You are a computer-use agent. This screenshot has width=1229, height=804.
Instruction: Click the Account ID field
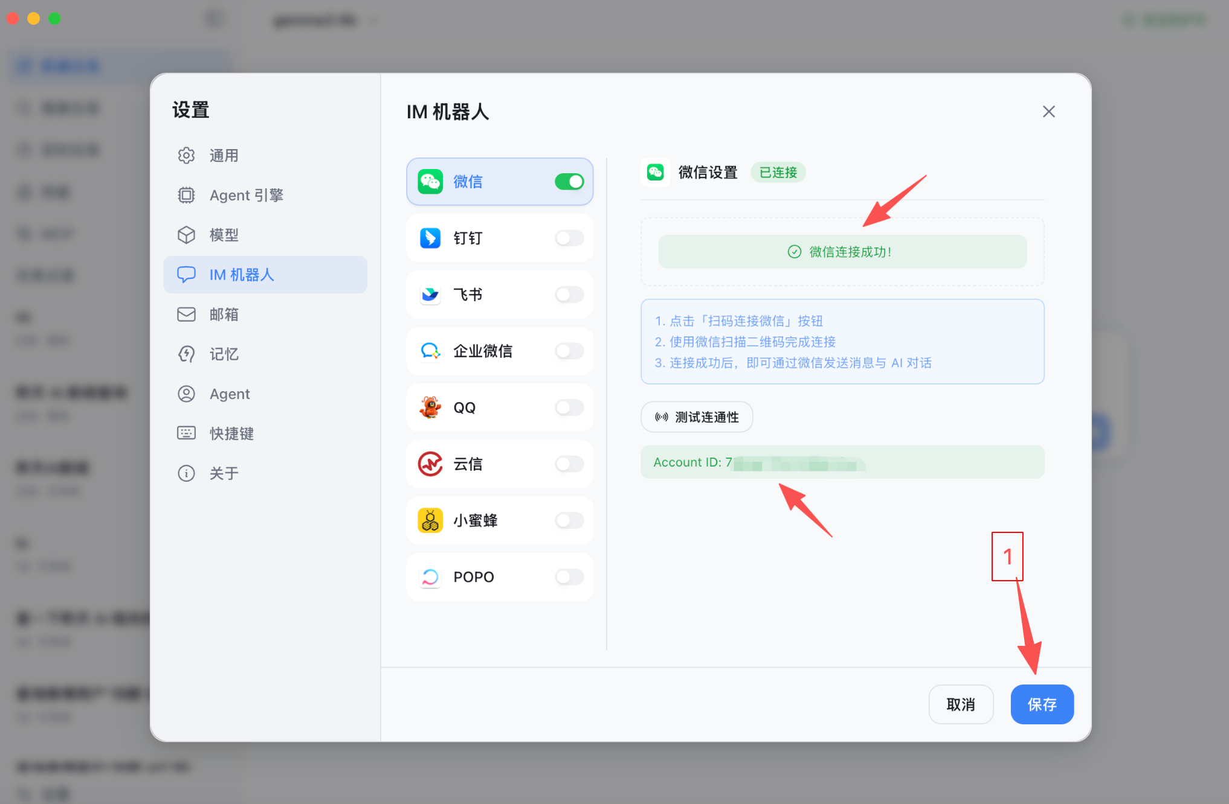842,462
